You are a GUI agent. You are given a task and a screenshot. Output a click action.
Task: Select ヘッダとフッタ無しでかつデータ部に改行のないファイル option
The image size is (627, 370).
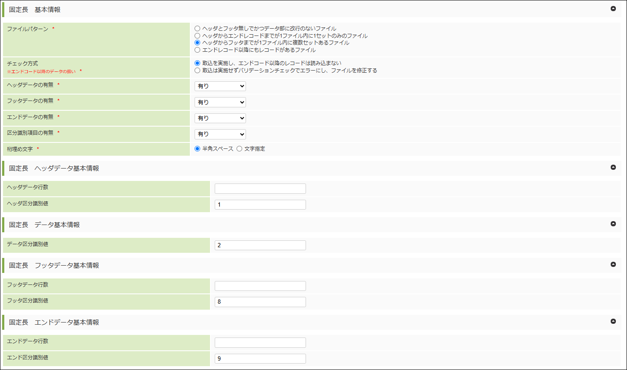pos(198,29)
